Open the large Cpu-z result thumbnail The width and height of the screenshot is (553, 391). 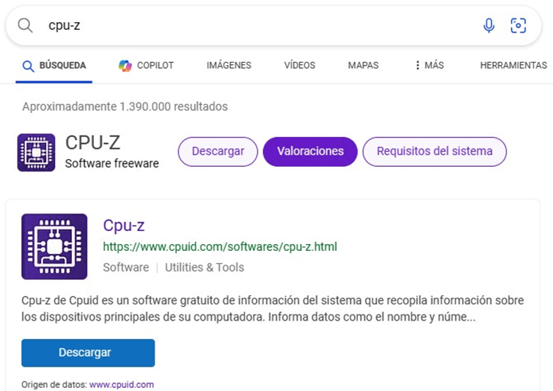(x=54, y=246)
